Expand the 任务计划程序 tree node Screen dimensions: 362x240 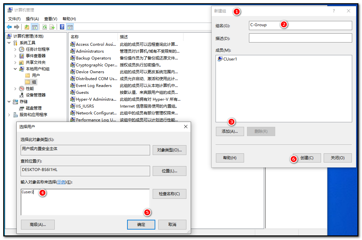[x=15, y=49]
